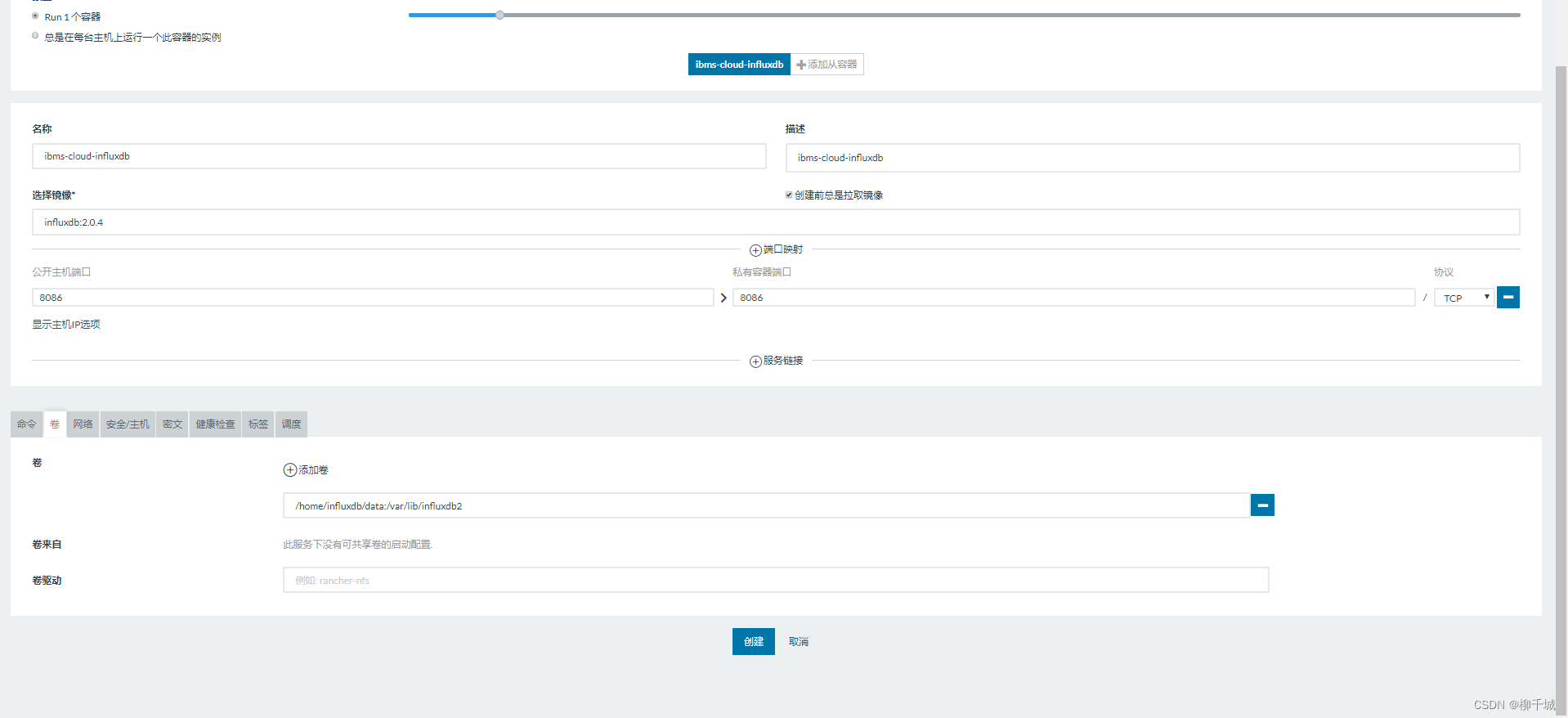Switch to the 密文 tab
This screenshot has height=718, width=1568.
pyautogui.click(x=172, y=424)
